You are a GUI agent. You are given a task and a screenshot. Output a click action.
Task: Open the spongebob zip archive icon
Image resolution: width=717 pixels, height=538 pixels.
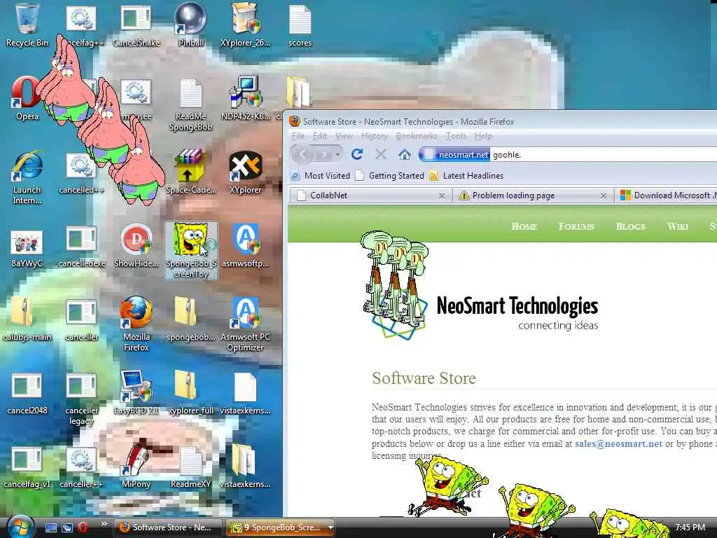click(x=190, y=319)
